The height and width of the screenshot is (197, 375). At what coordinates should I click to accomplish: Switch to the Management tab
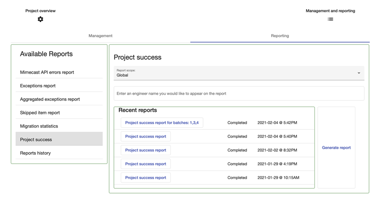(100, 36)
